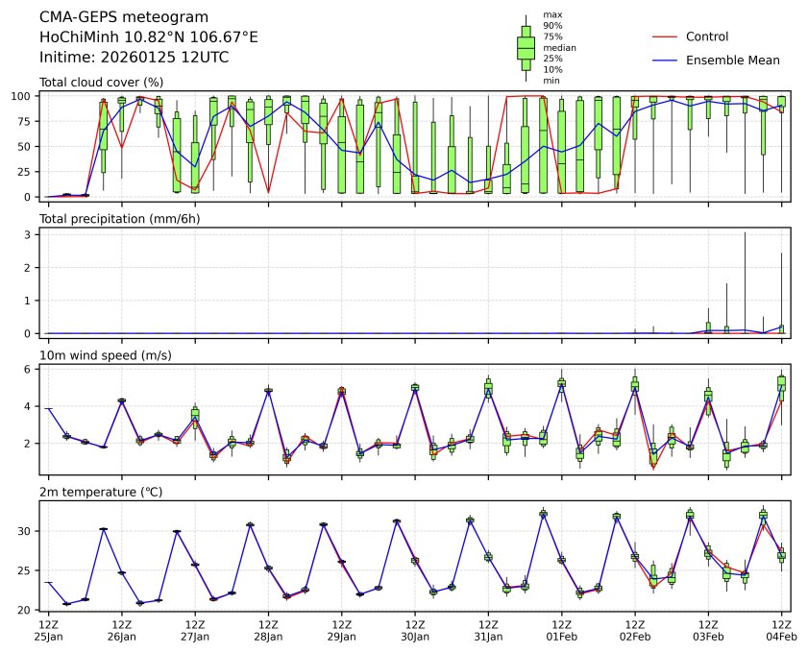Image resolution: width=808 pixels, height=653 pixels.
Task: Click the "max" label in the legend
Action: (551, 14)
